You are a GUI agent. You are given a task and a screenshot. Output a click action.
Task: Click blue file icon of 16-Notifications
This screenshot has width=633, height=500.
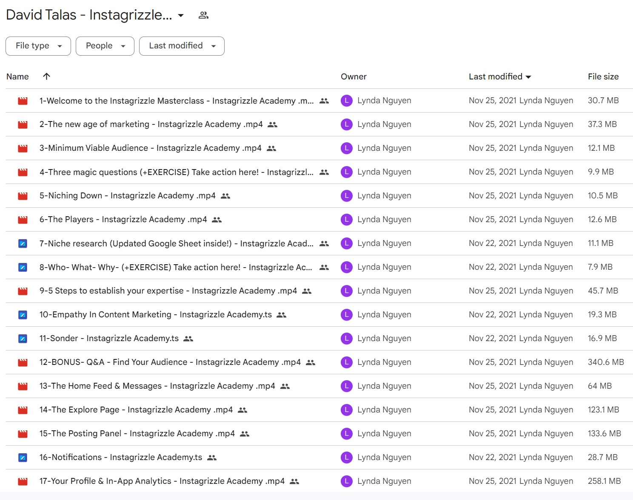coord(23,458)
